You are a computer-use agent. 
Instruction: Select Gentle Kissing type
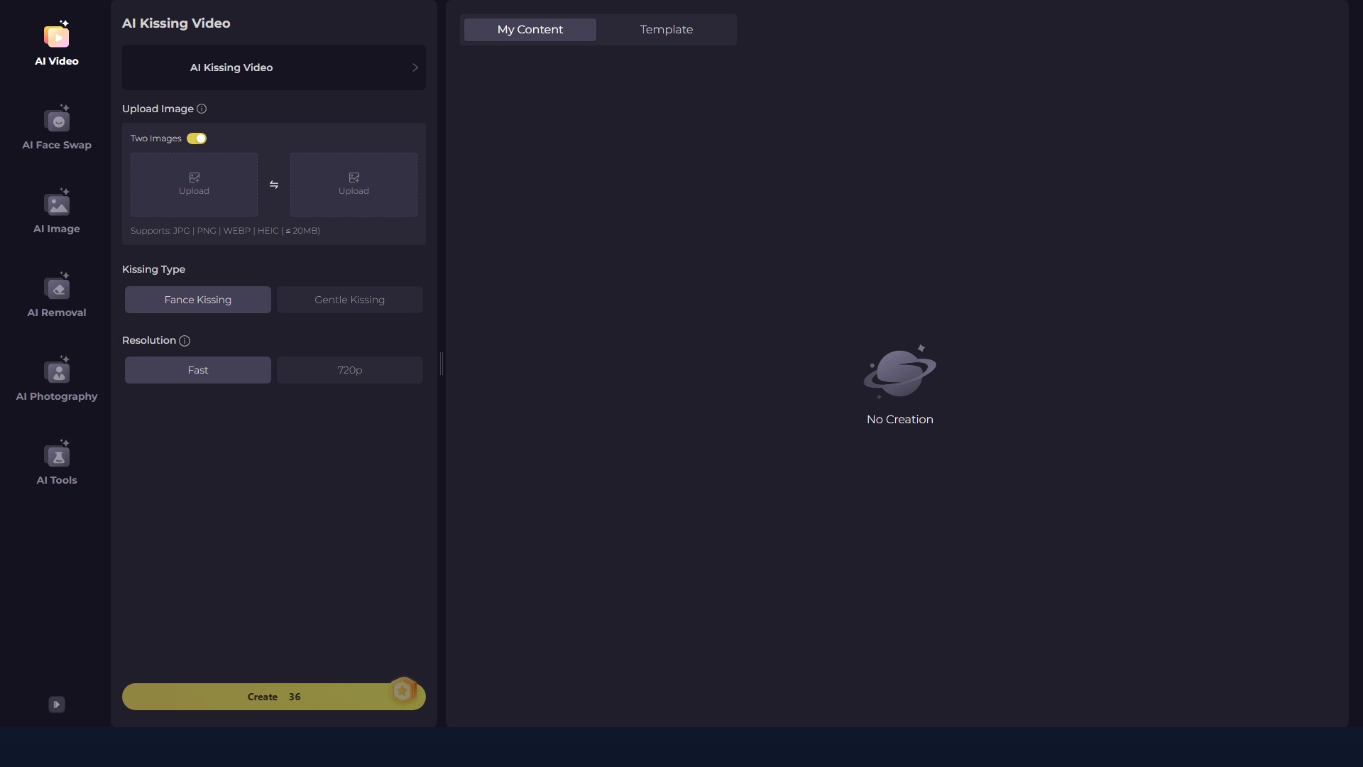(350, 300)
